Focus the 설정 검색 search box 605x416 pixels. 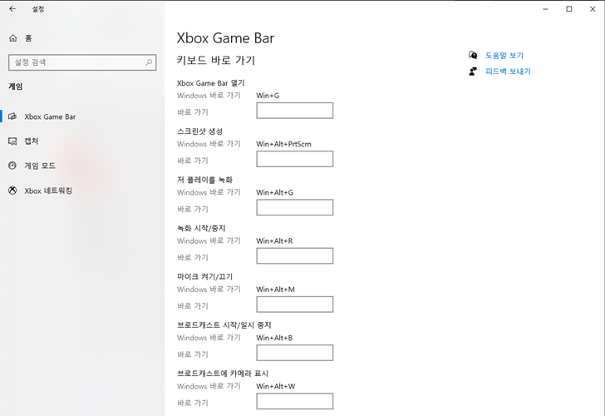82,62
